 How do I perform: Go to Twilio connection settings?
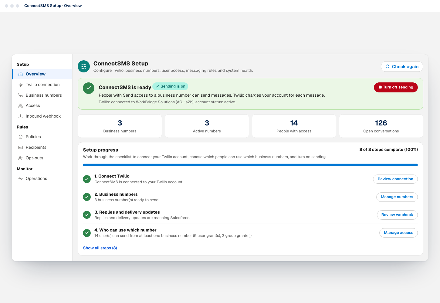pos(42,85)
